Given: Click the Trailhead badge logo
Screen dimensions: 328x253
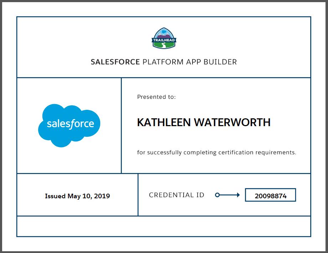Looking at the screenshot, I should pos(164,38).
